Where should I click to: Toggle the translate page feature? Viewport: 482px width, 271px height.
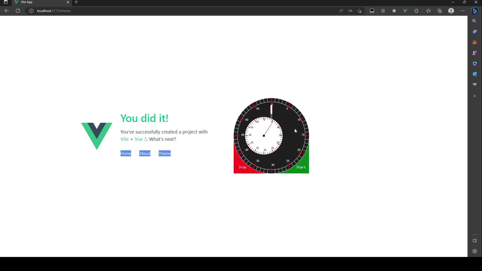(x=350, y=11)
